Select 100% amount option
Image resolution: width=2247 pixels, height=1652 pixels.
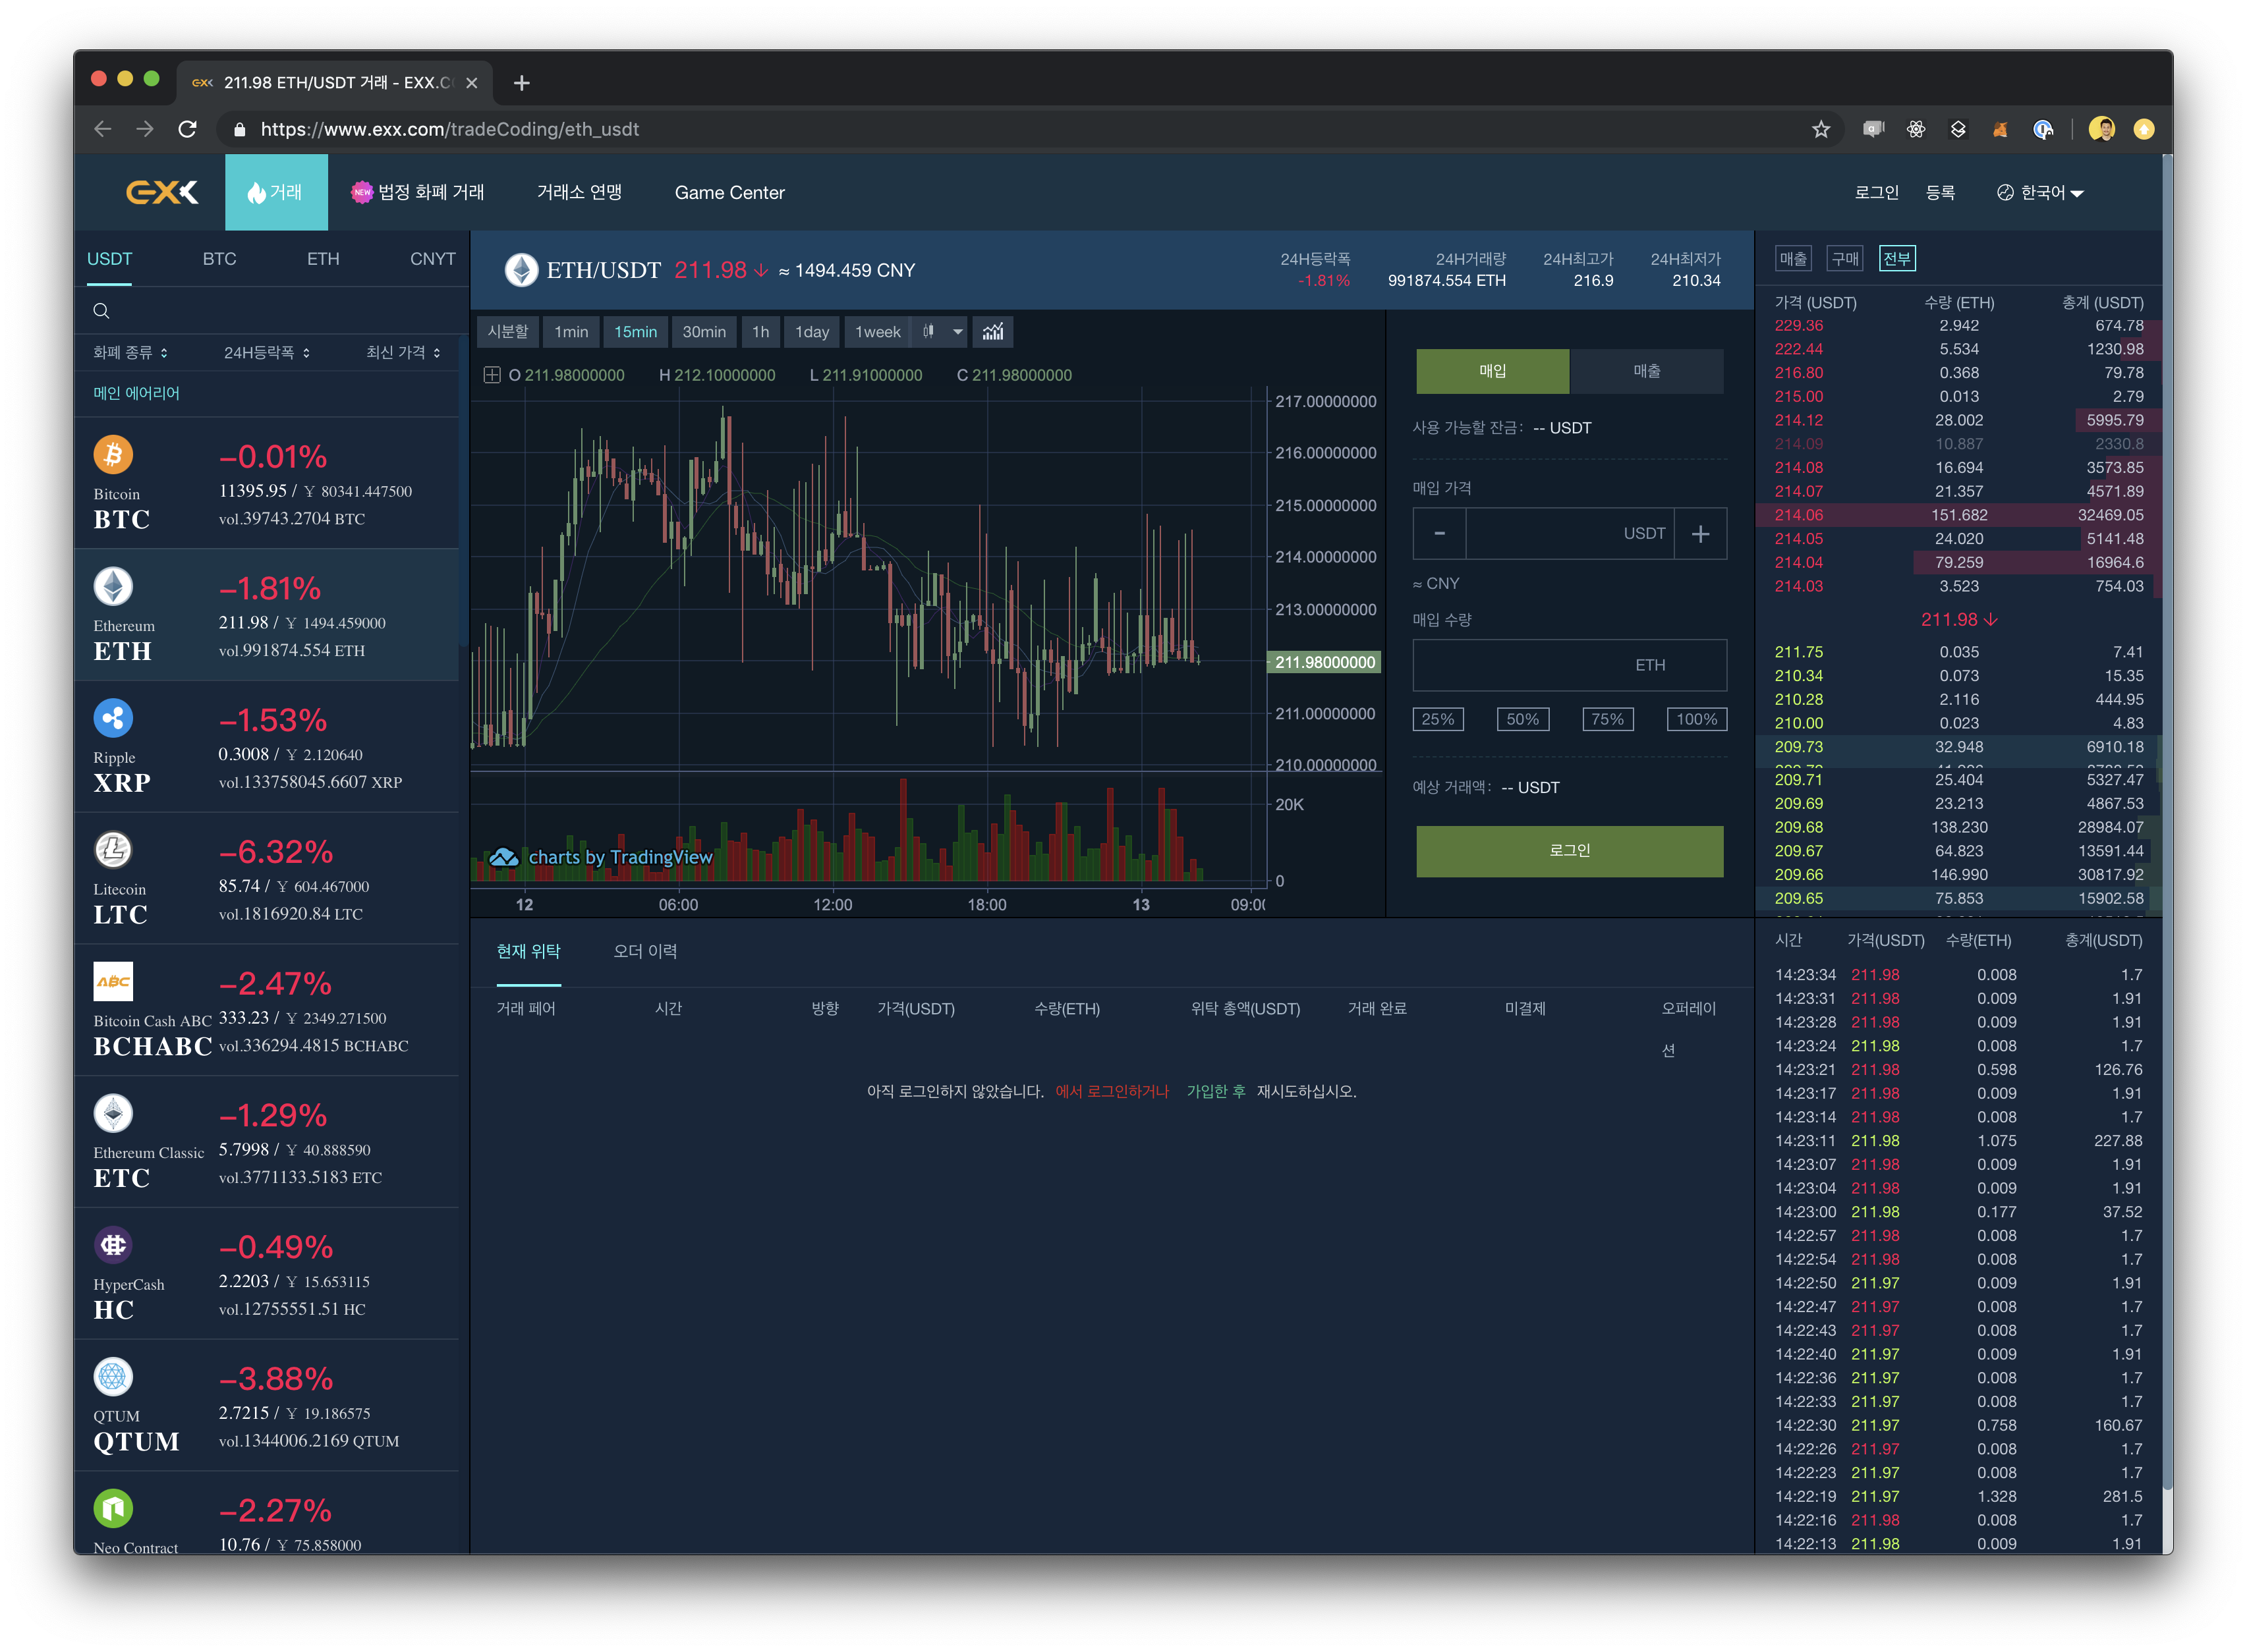1697,719
